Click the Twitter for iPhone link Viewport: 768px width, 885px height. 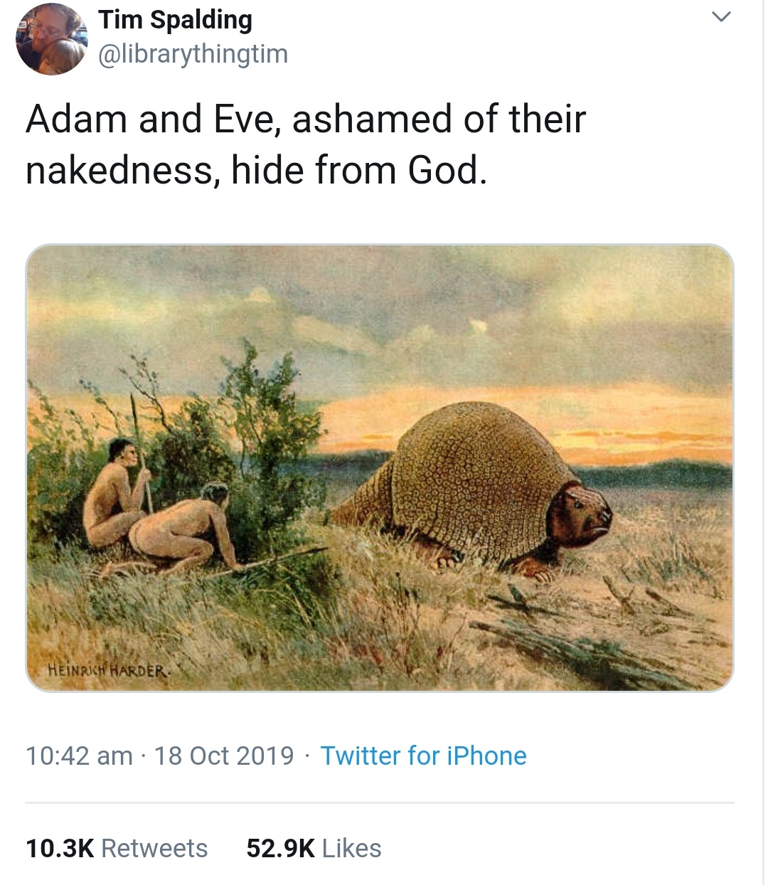click(x=423, y=756)
